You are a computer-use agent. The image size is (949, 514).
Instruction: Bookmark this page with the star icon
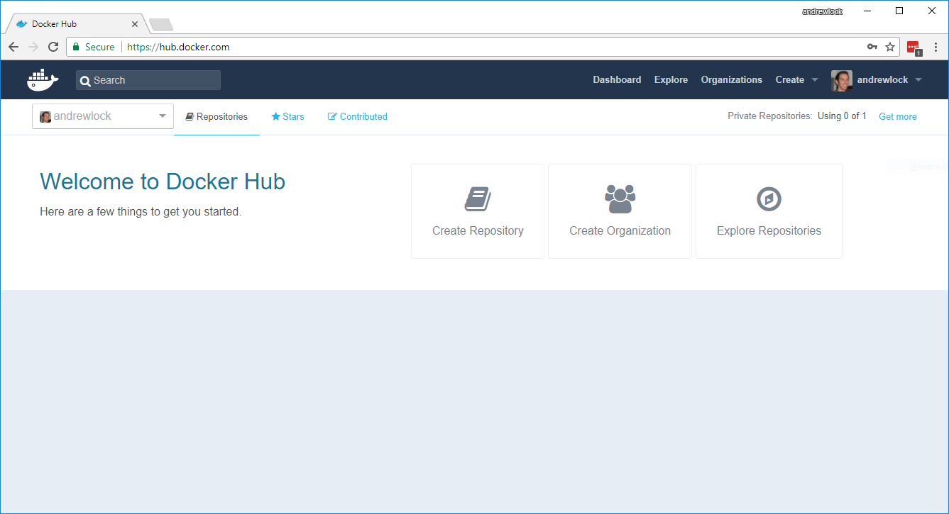tap(890, 47)
